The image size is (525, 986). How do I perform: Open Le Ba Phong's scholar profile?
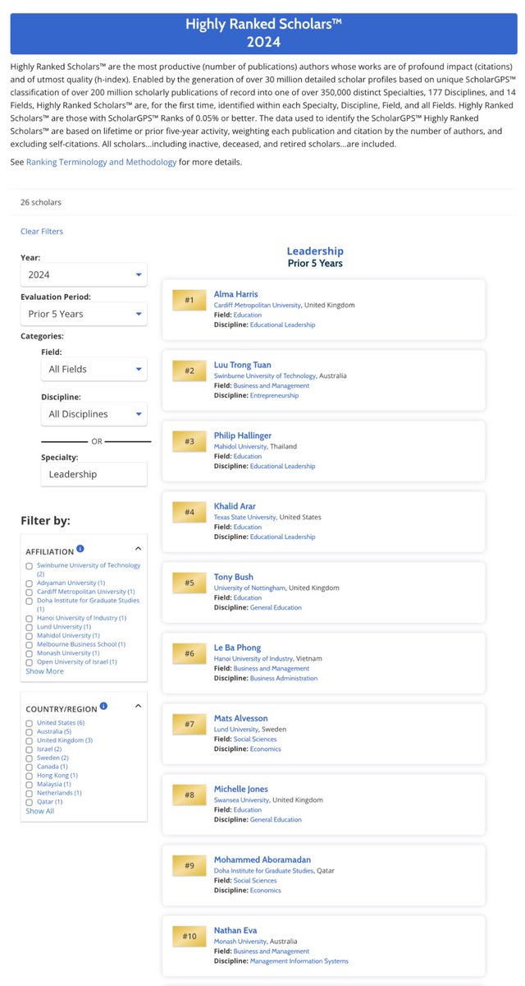tap(238, 647)
